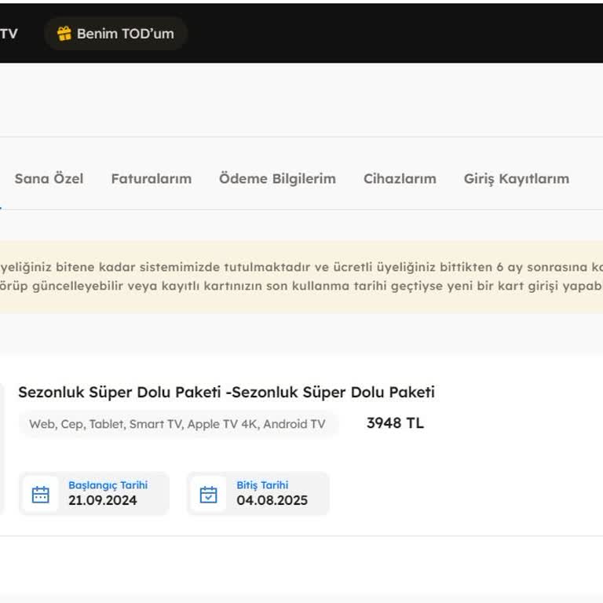Click the TV item in the top bar

click(x=9, y=34)
